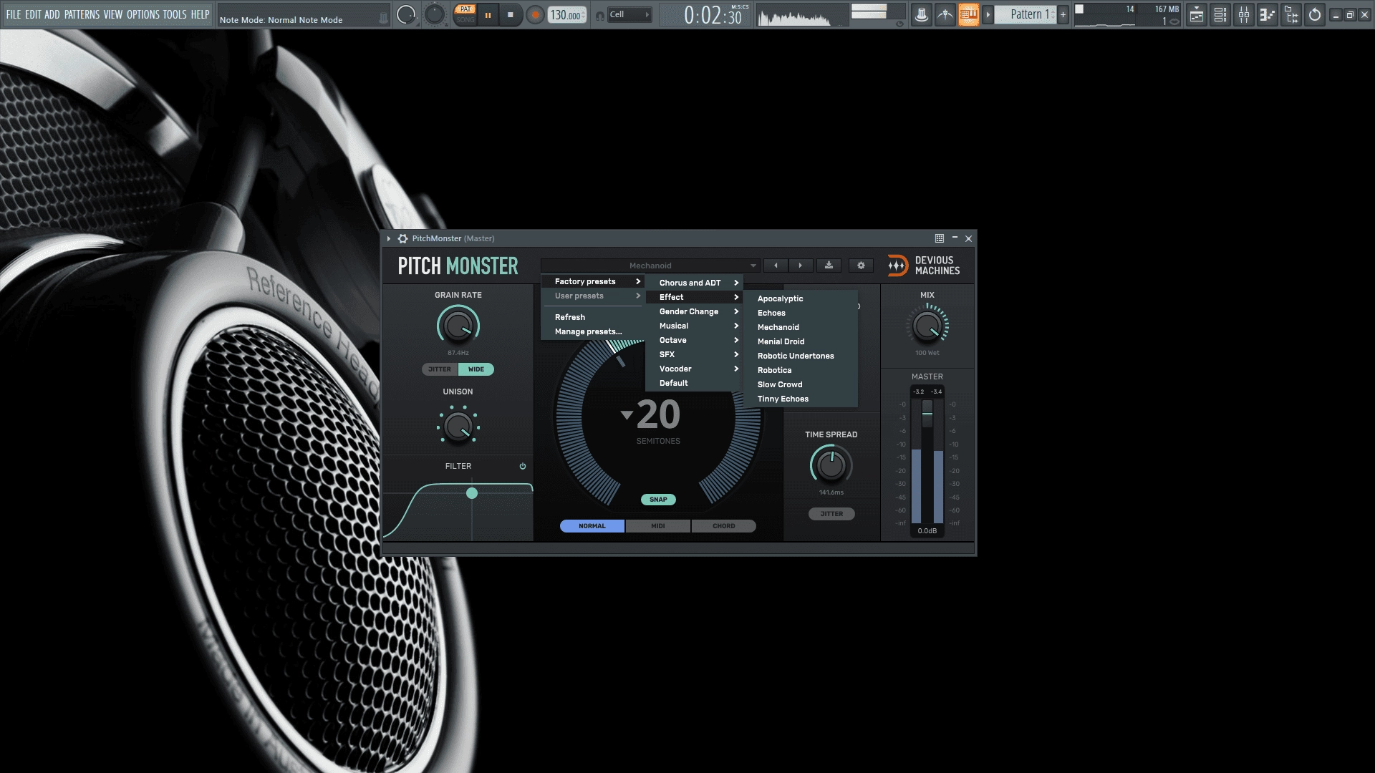This screenshot has height=773, width=1375.
Task: Toggle the grain rate JITTER button
Action: 440,370
